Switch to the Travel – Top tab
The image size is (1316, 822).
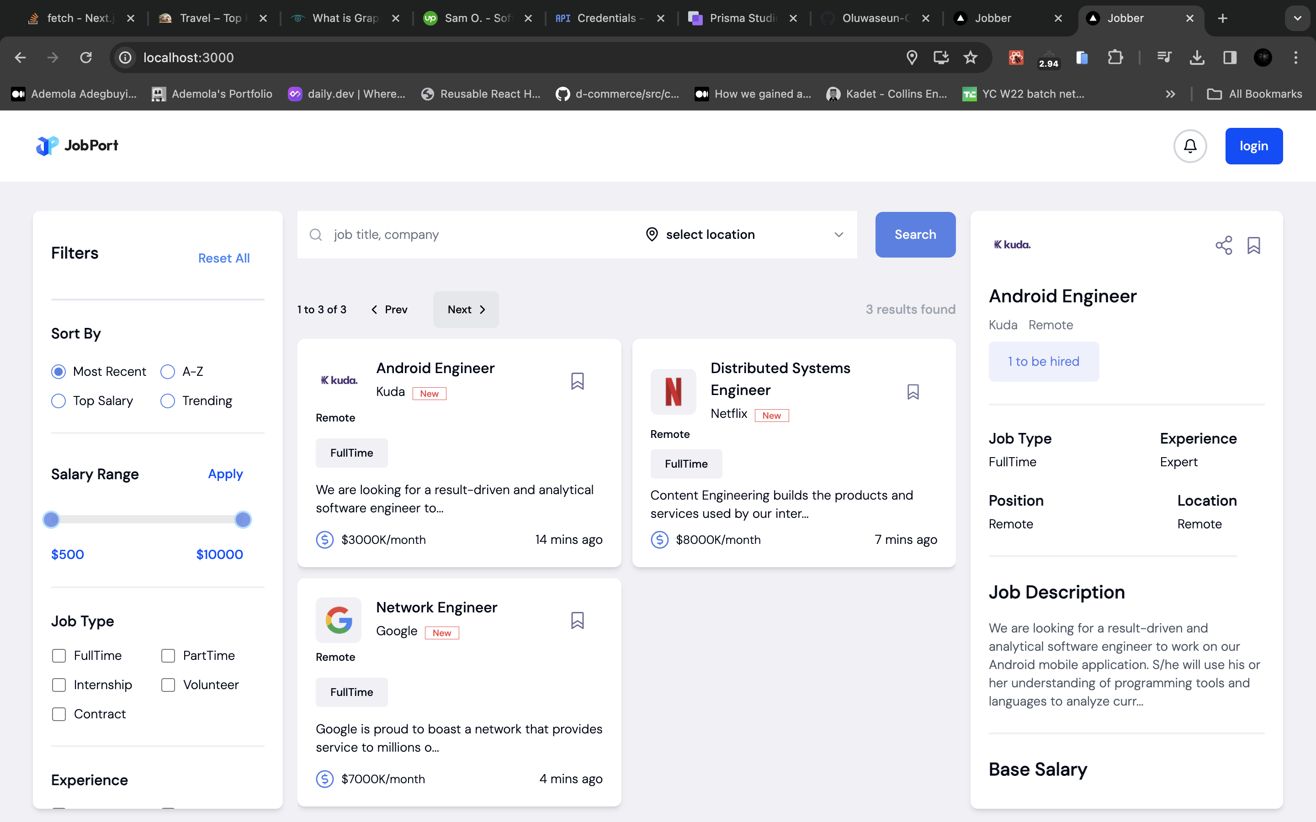coord(212,18)
